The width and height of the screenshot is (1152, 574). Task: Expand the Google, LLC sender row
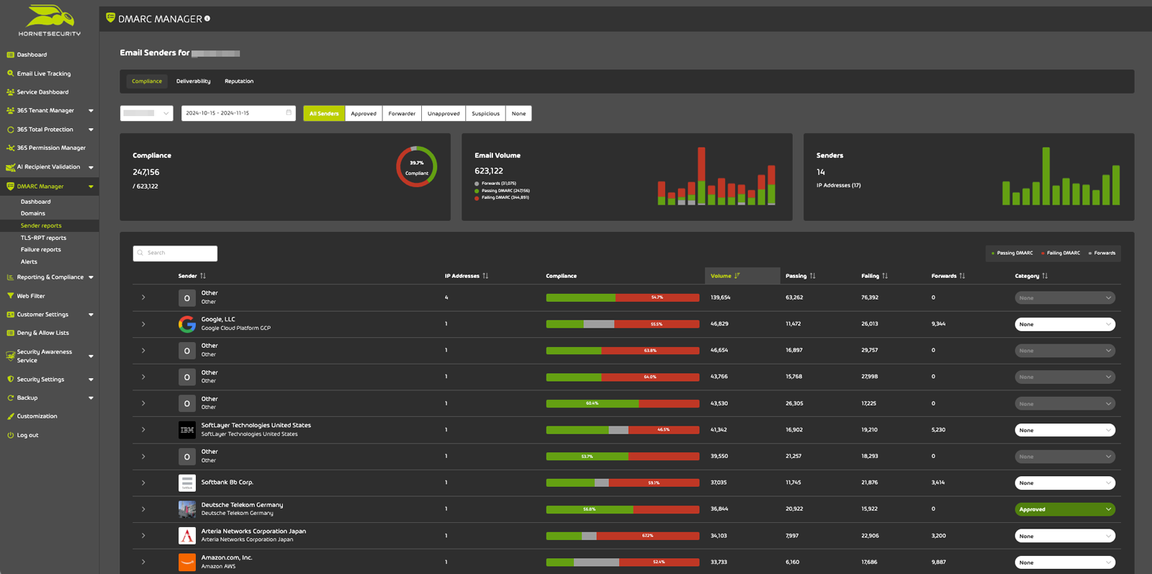coord(143,324)
